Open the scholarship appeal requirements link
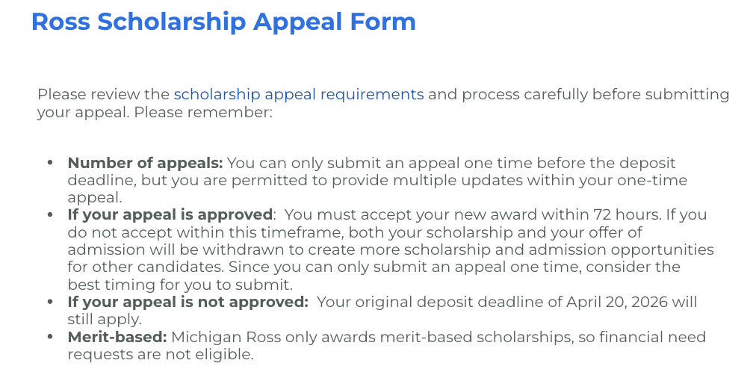 pos(298,95)
